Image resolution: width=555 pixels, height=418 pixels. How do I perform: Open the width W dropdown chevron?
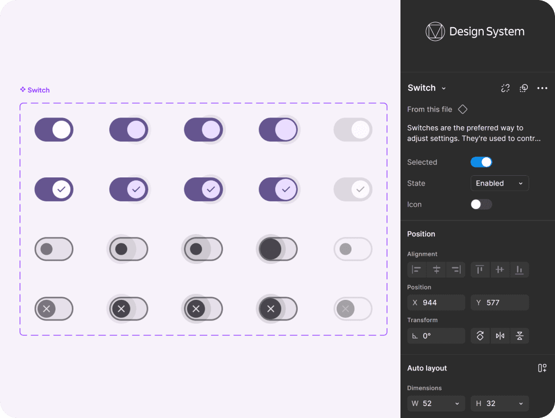(x=457, y=404)
